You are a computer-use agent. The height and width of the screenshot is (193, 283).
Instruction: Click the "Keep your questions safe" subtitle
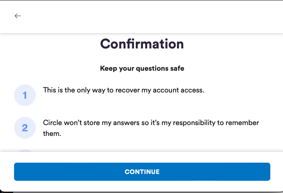coord(142,69)
